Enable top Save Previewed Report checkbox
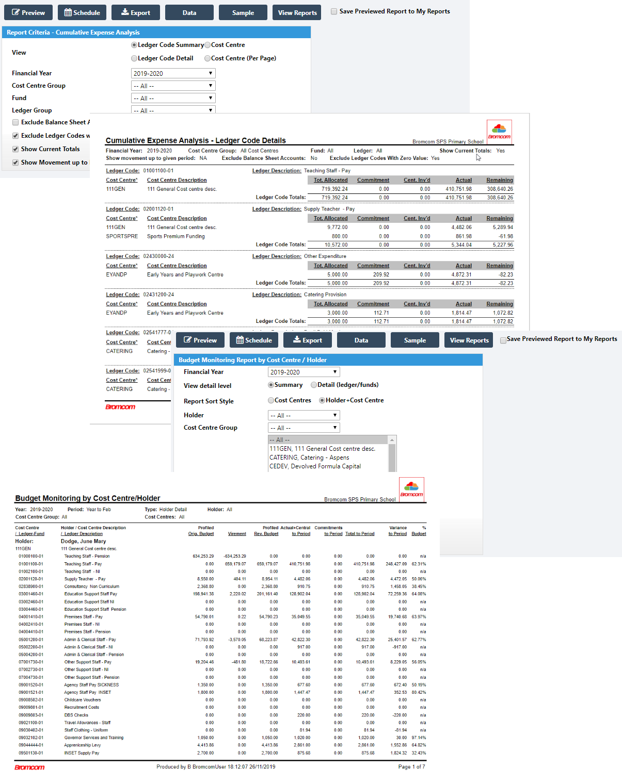 click(x=334, y=11)
